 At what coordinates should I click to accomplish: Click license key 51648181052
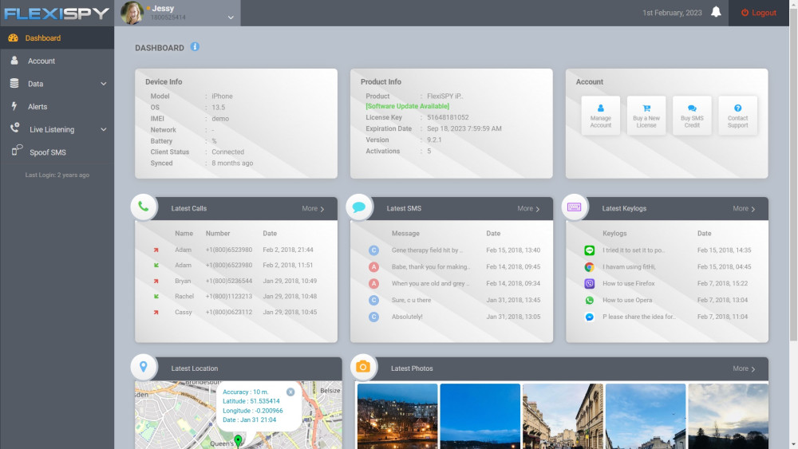(448, 117)
